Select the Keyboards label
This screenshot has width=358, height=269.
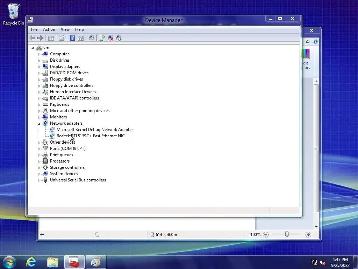59,104
